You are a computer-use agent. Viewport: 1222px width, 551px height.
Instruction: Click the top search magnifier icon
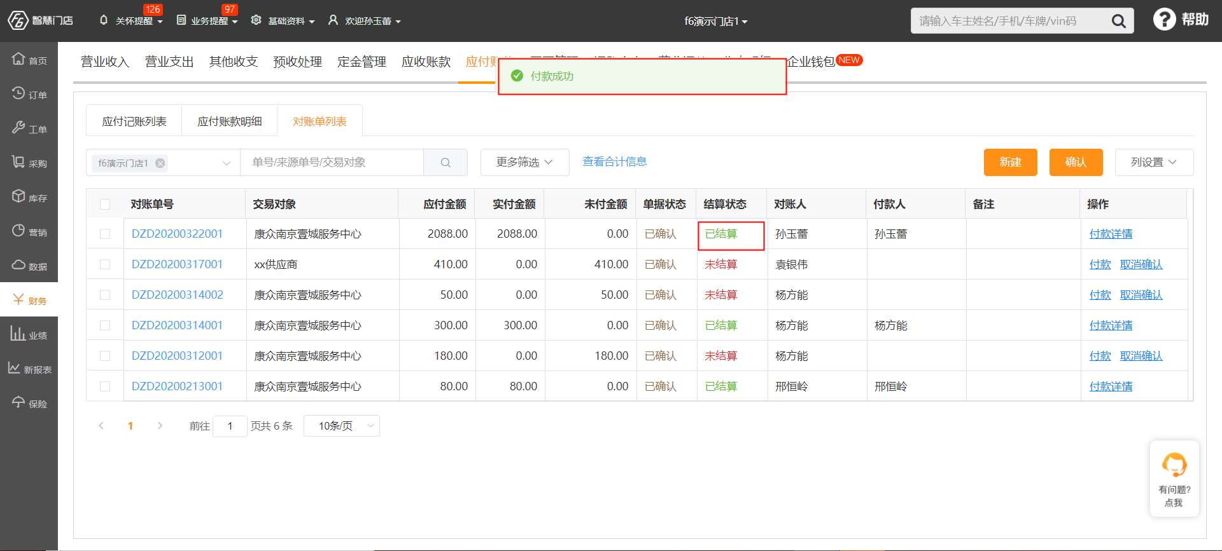(x=1118, y=21)
